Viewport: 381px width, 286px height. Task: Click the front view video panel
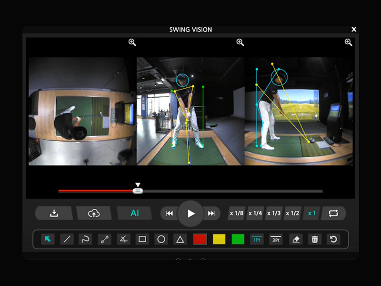[x=190, y=112]
